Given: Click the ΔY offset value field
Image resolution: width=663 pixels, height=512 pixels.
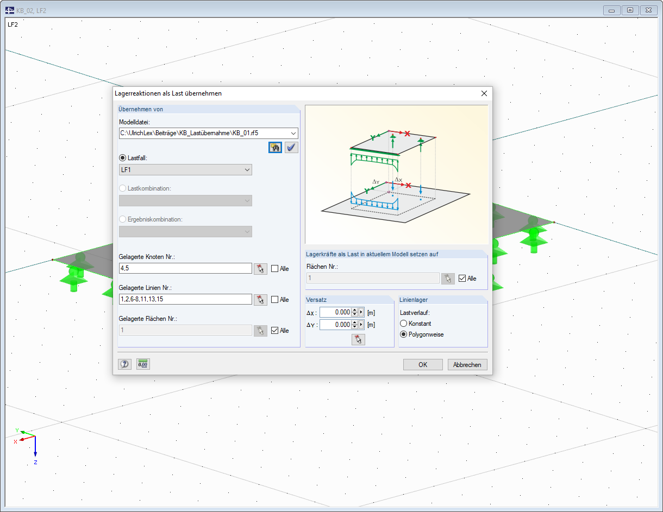Looking at the screenshot, I should [x=335, y=325].
